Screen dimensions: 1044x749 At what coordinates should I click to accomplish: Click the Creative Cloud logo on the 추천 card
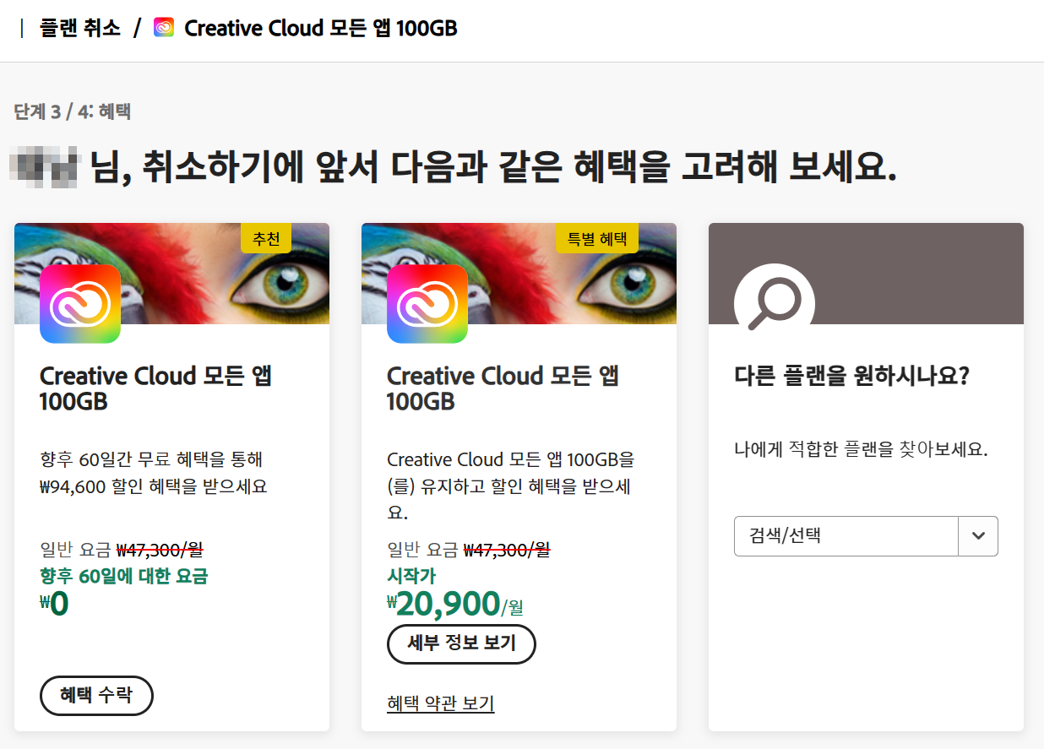80,304
